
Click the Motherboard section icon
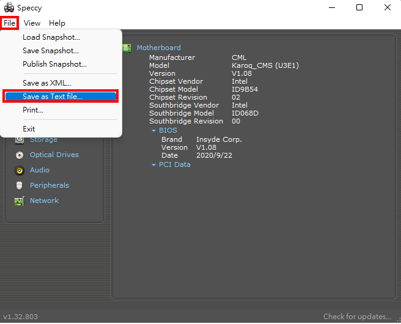(x=127, y=48)
